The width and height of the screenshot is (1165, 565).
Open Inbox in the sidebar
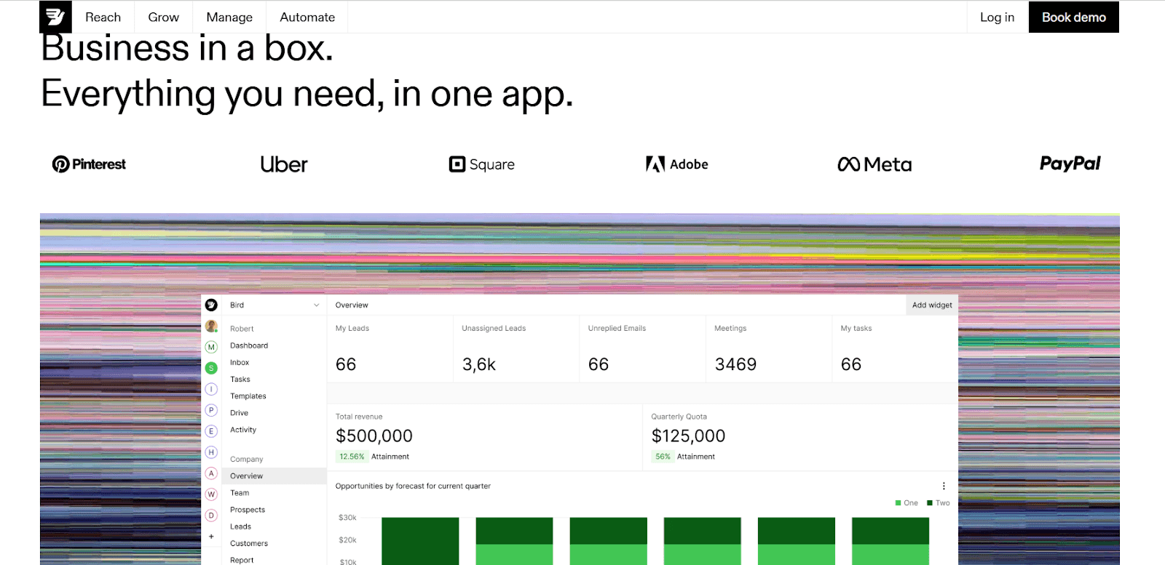coord(240,363)
